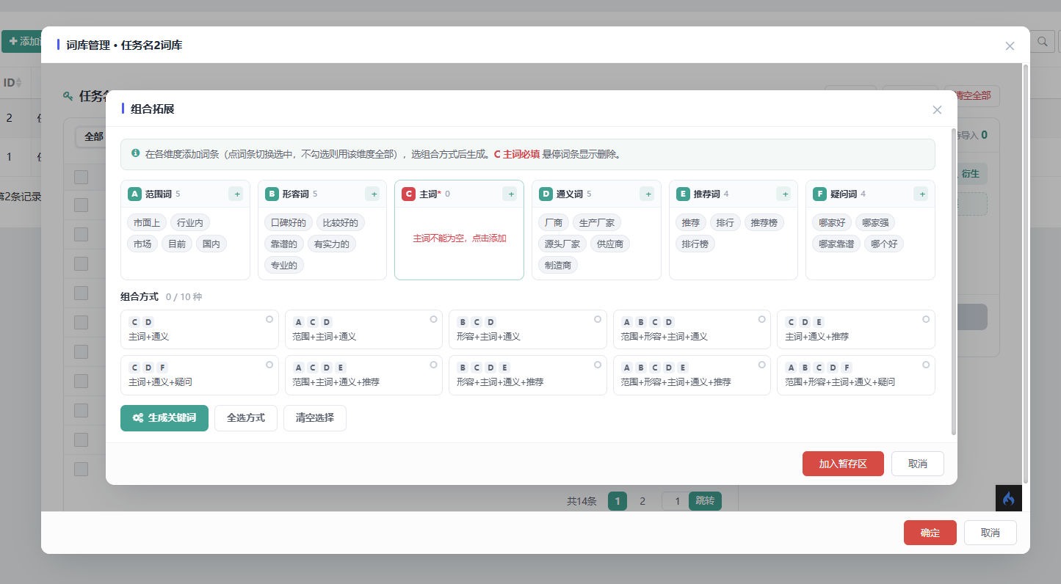Close the 组合拓展 dialog with X
The height and width of the screenshot is (584, 1061).
point(937,110)
